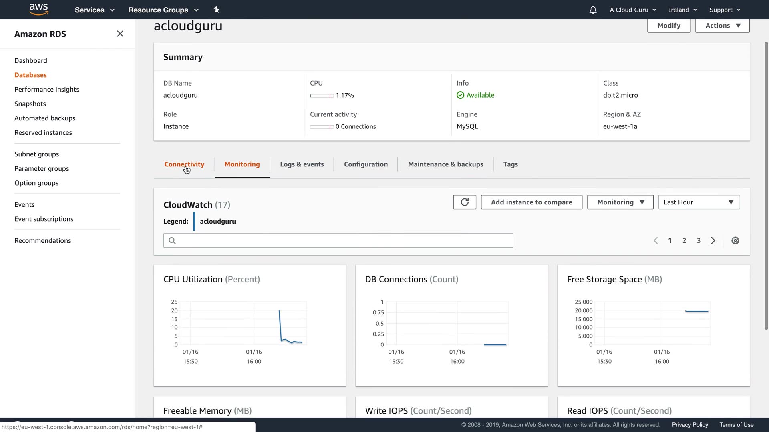Open the Ireland region selector
Screen dimensions: 769x432
[x=682, y=10]
